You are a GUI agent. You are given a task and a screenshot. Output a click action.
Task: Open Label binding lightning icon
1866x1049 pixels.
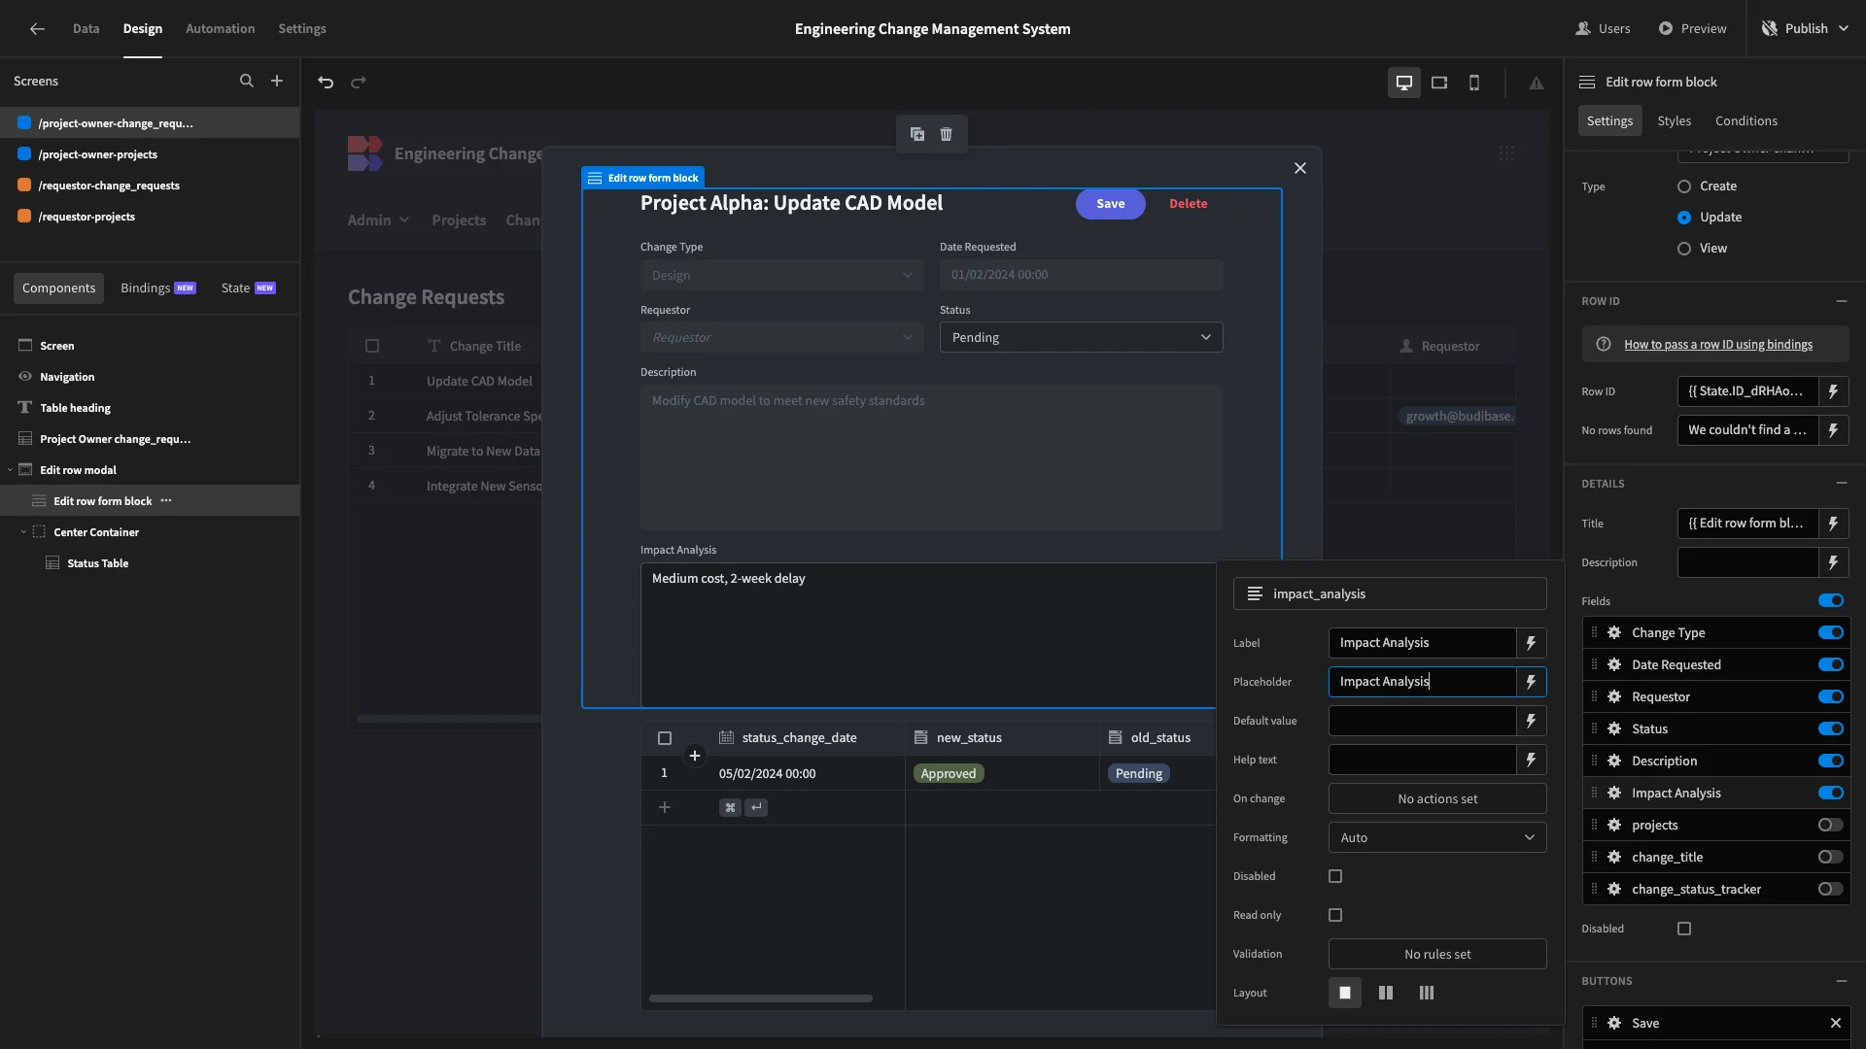pos(1531,643)
